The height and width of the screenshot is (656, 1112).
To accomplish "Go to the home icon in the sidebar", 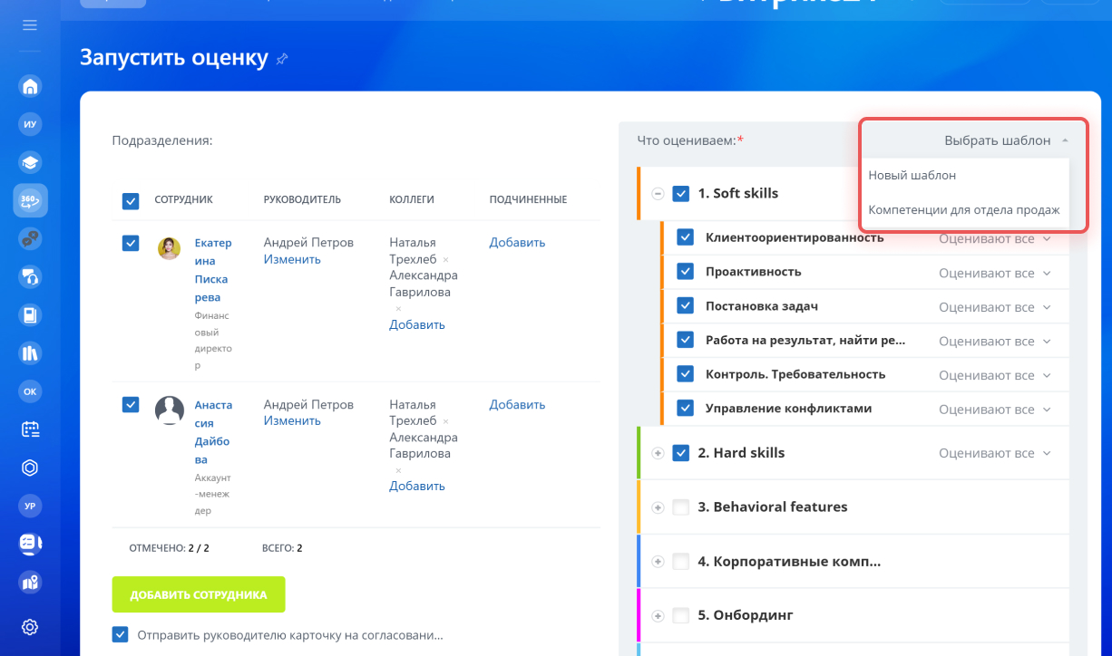I will click(30, 87).
